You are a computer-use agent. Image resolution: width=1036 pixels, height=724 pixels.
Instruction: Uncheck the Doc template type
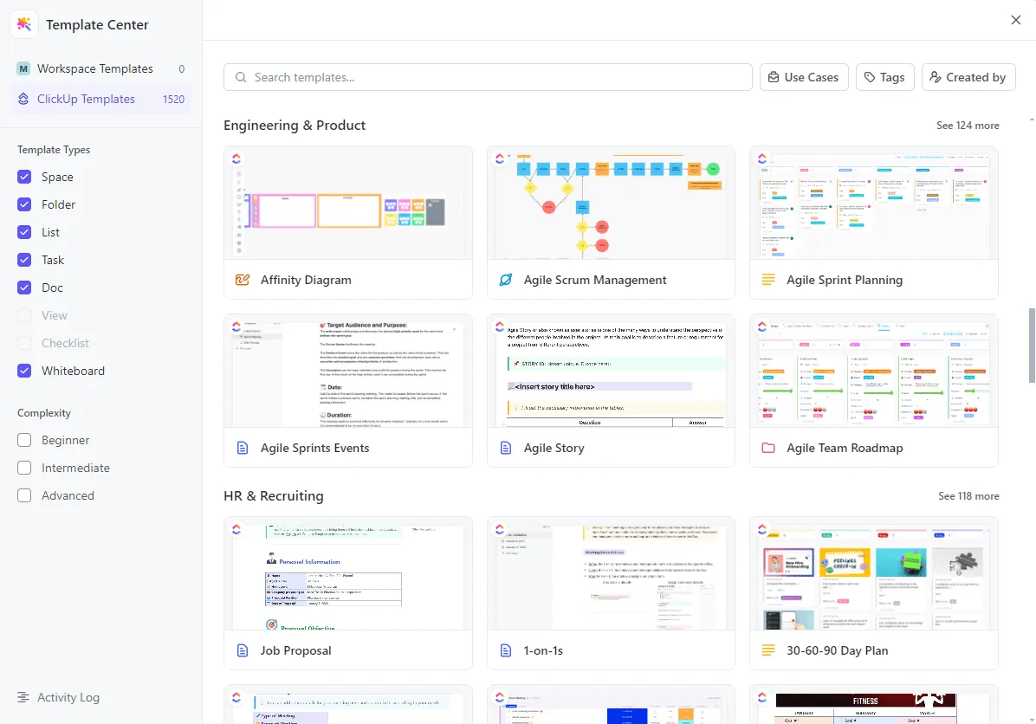pos(24,288)
